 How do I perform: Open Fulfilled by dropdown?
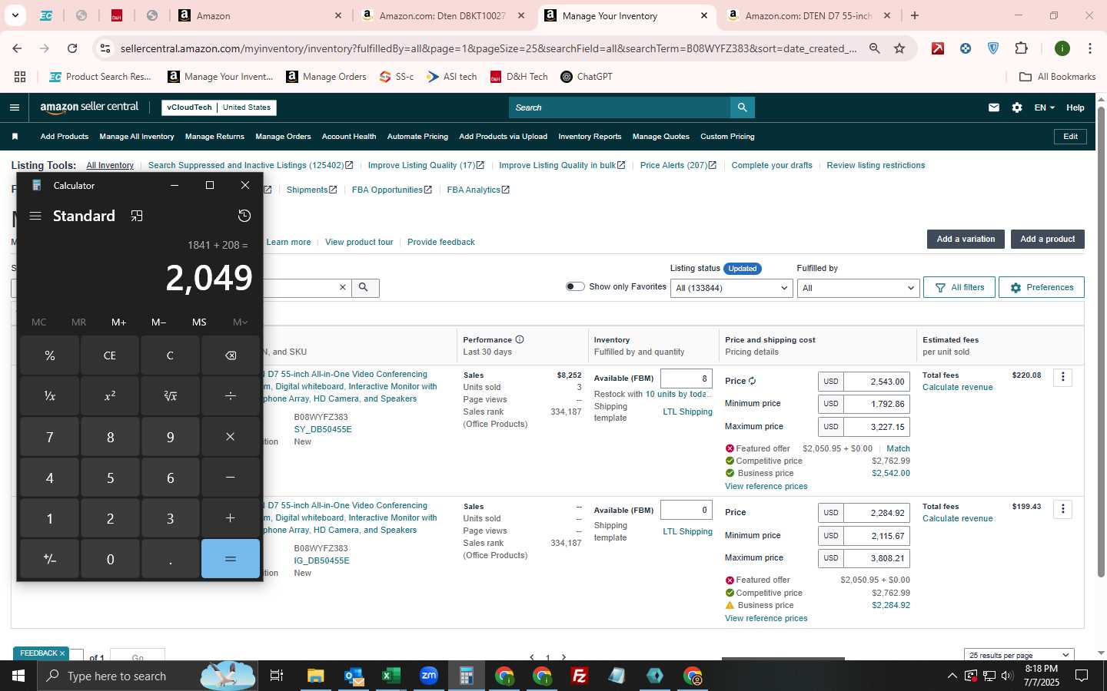858,288
